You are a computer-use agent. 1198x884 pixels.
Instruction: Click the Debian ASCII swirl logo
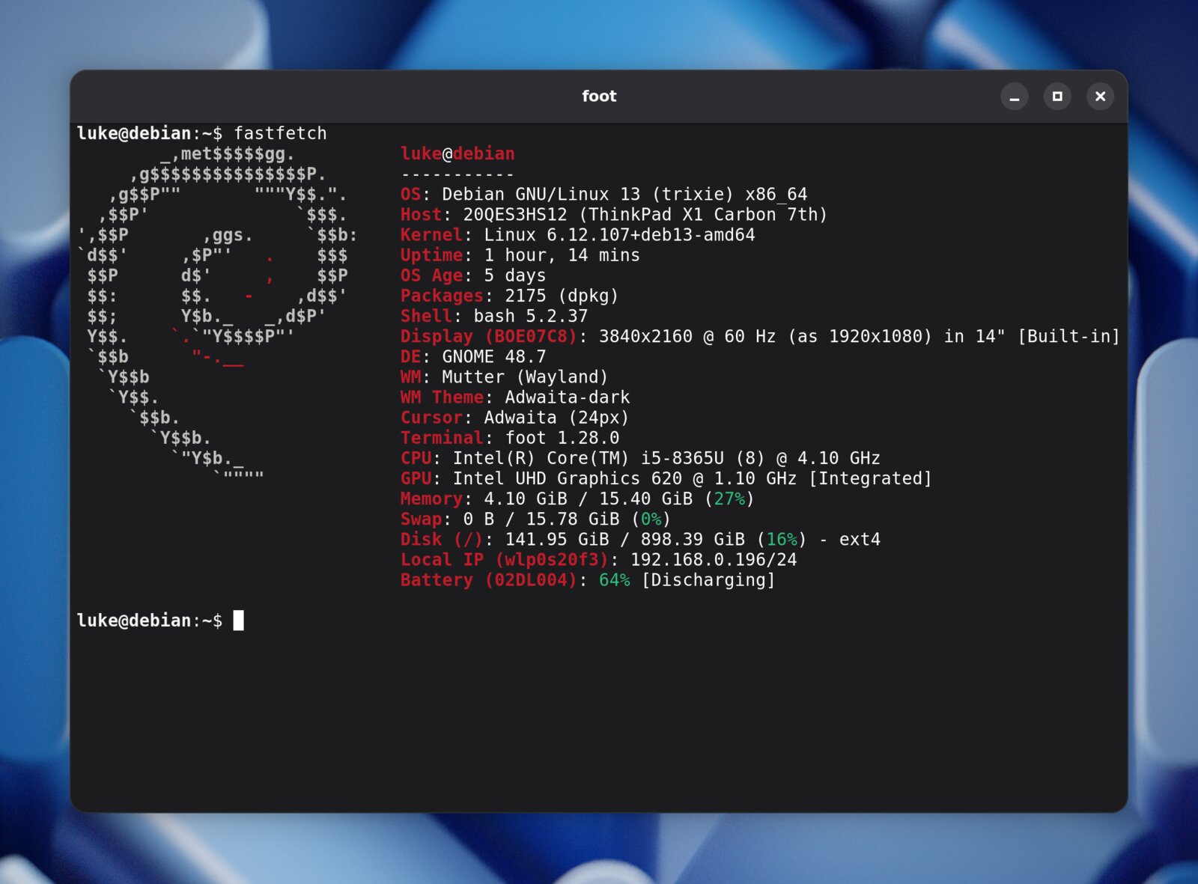(x=217, y=312)
